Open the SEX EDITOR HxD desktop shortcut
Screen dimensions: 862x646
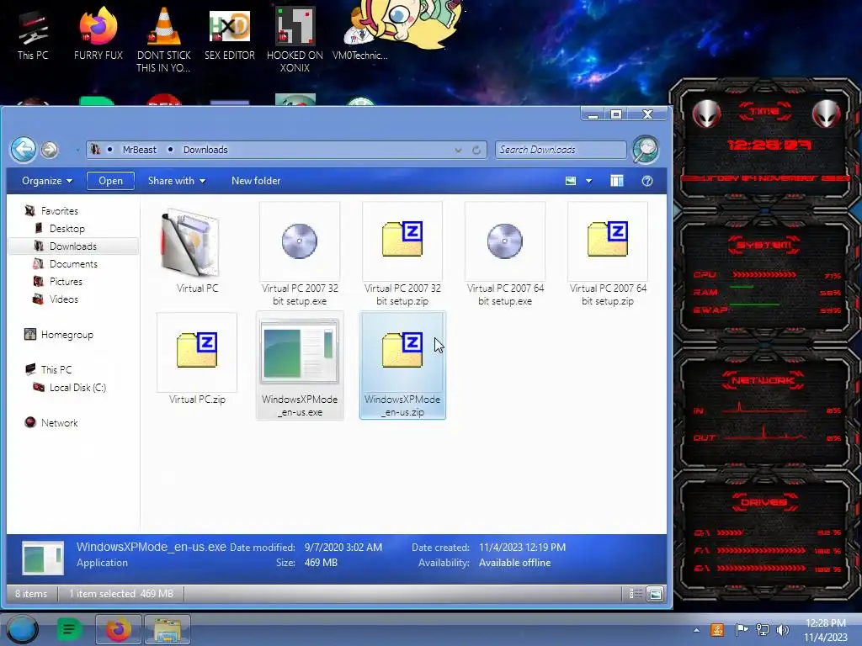[230, 34]
